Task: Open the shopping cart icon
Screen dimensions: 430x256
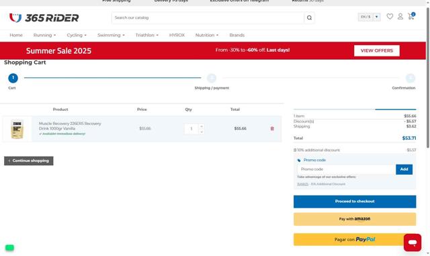Action: [411, 16]
